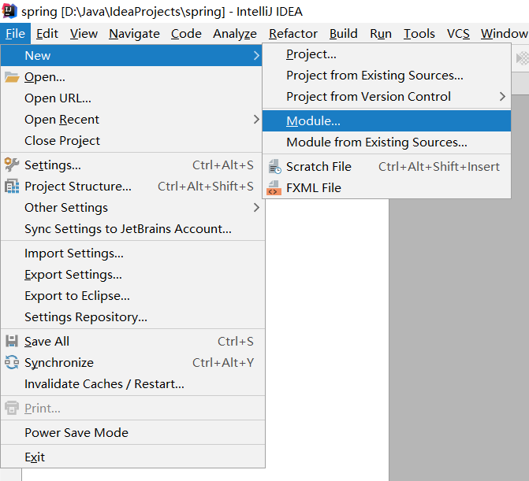Screen dimensions: 529x481
Task: Open the VCS menu
Action: click(458, 34)
